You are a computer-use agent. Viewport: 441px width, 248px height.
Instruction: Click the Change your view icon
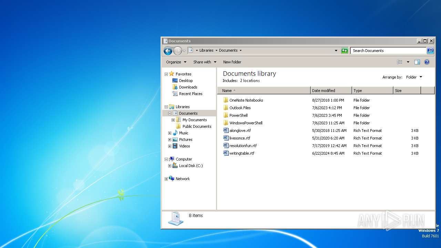[x=400, y=62]
